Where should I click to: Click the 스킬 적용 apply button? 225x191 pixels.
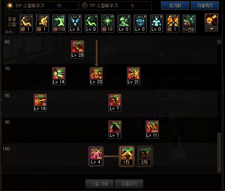click(x=100, y=184)
